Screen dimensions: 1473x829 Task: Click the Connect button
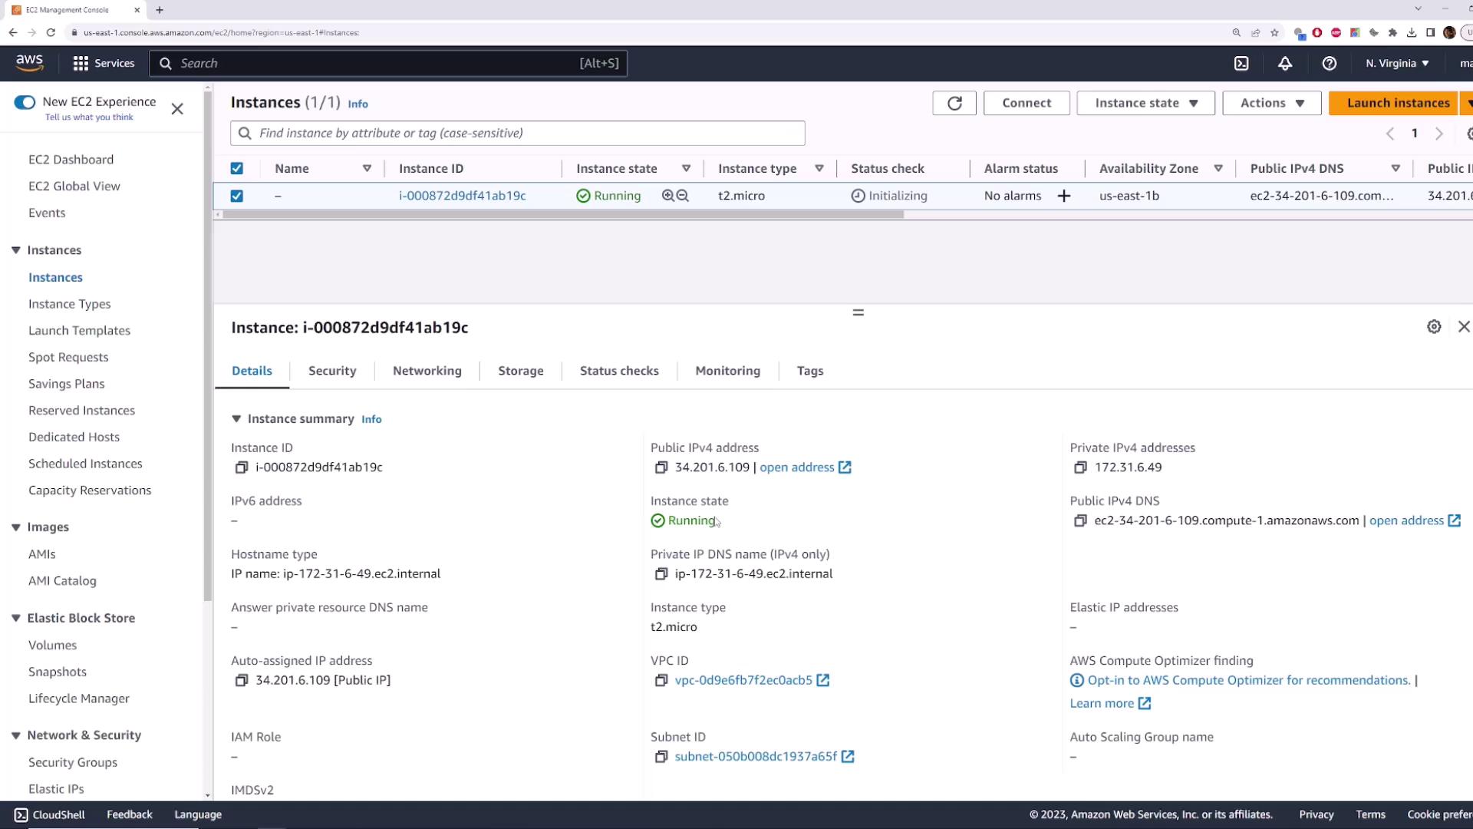[x=1026, y=103]
